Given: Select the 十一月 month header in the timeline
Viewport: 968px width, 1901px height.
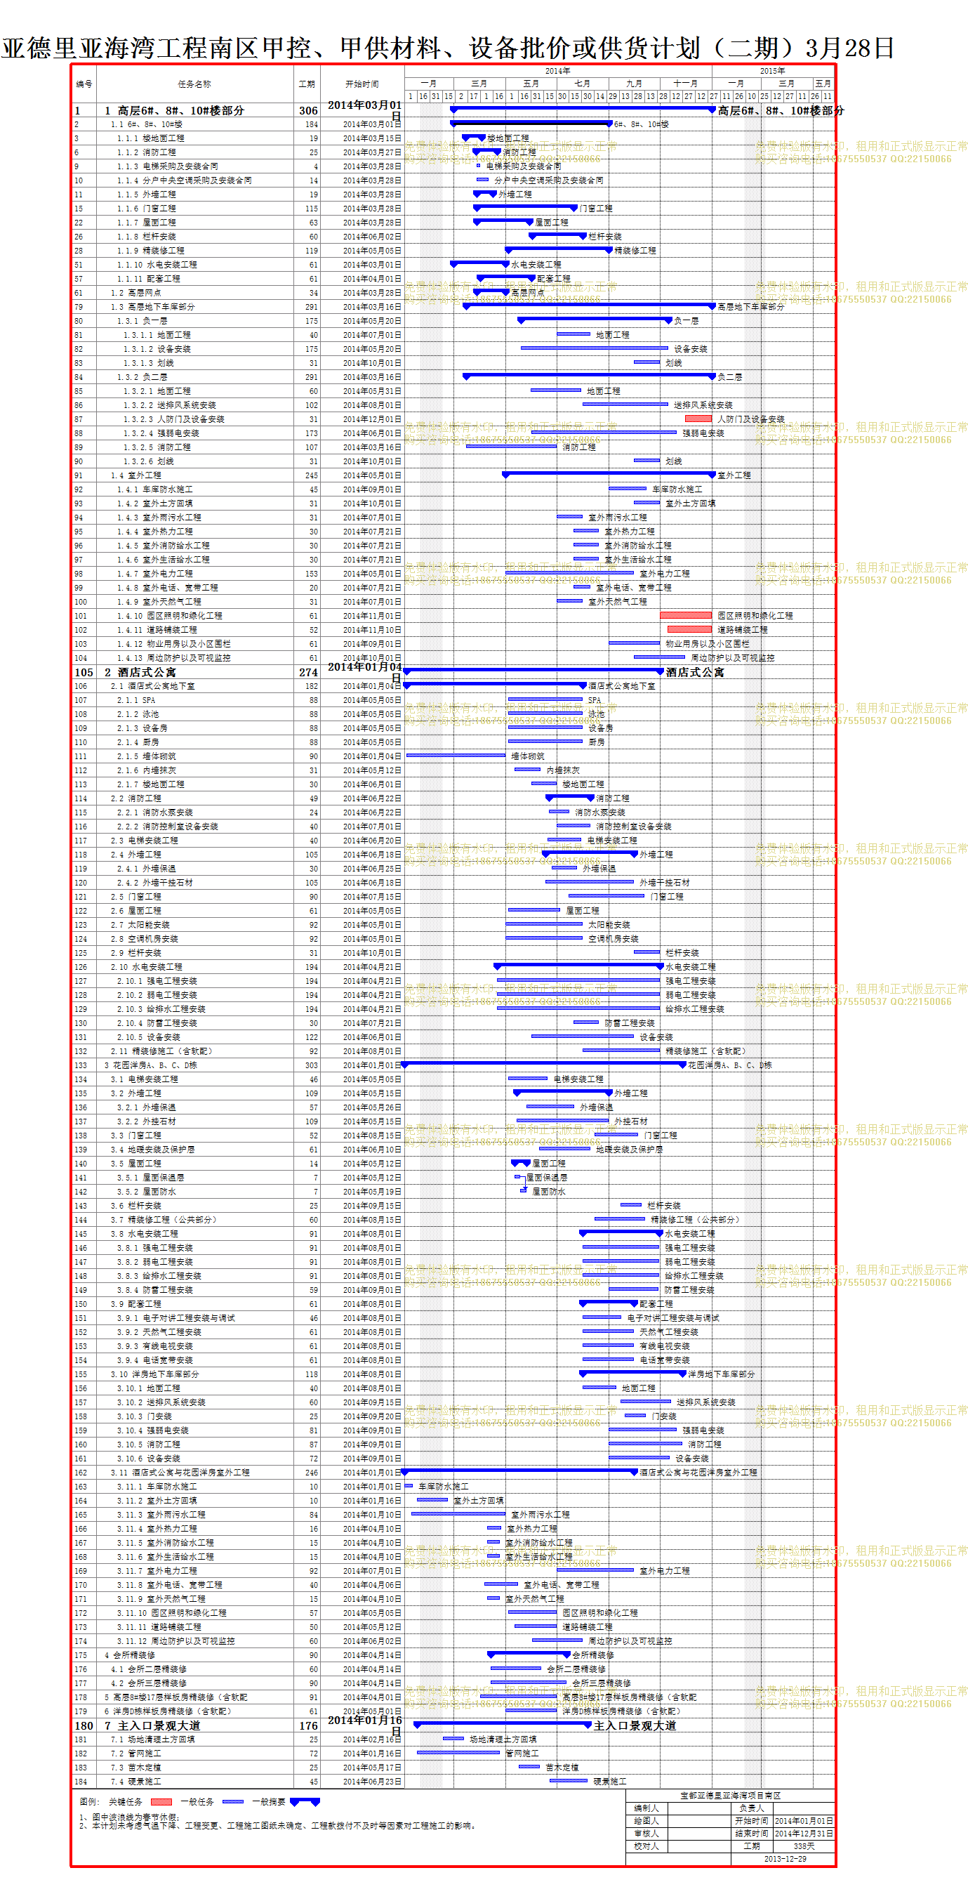Looking at the screenshot, I should click(x=685, y=84).
